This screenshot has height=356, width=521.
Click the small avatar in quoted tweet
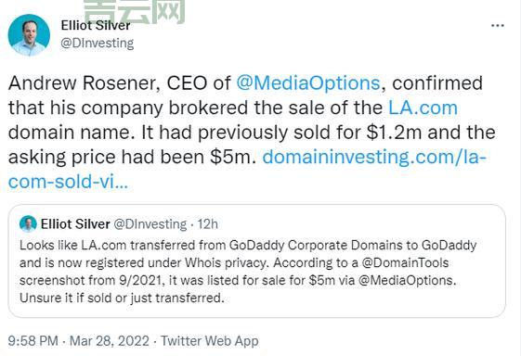28,224
